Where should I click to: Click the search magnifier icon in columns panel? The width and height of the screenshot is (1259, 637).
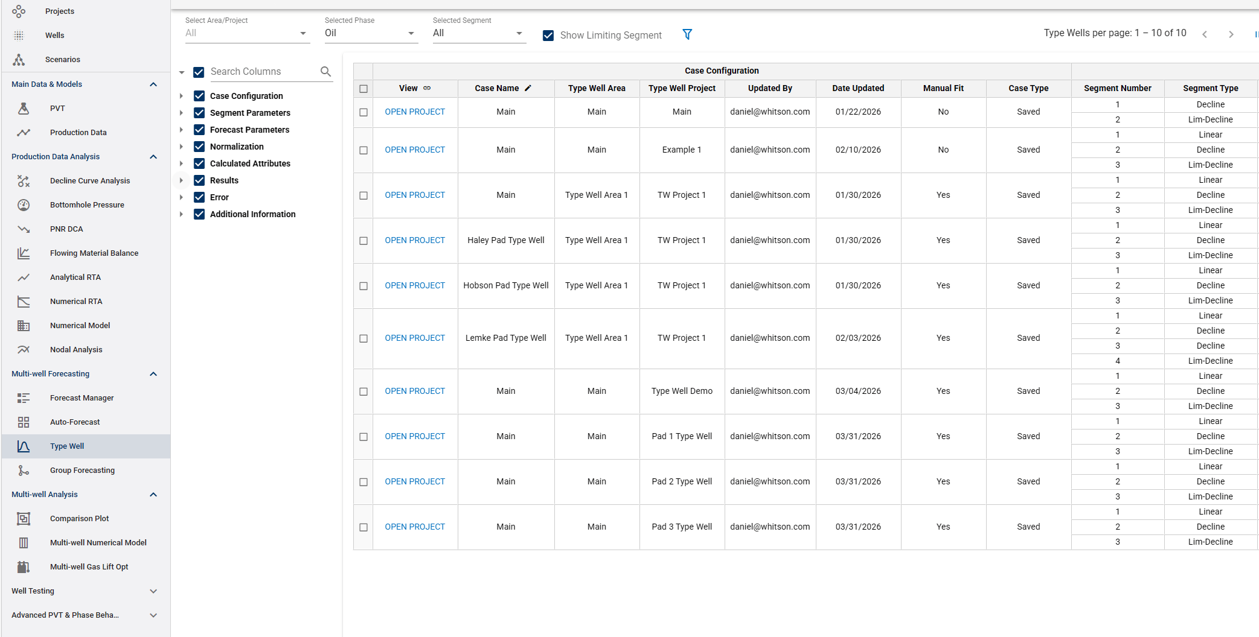tap(325, 72)
